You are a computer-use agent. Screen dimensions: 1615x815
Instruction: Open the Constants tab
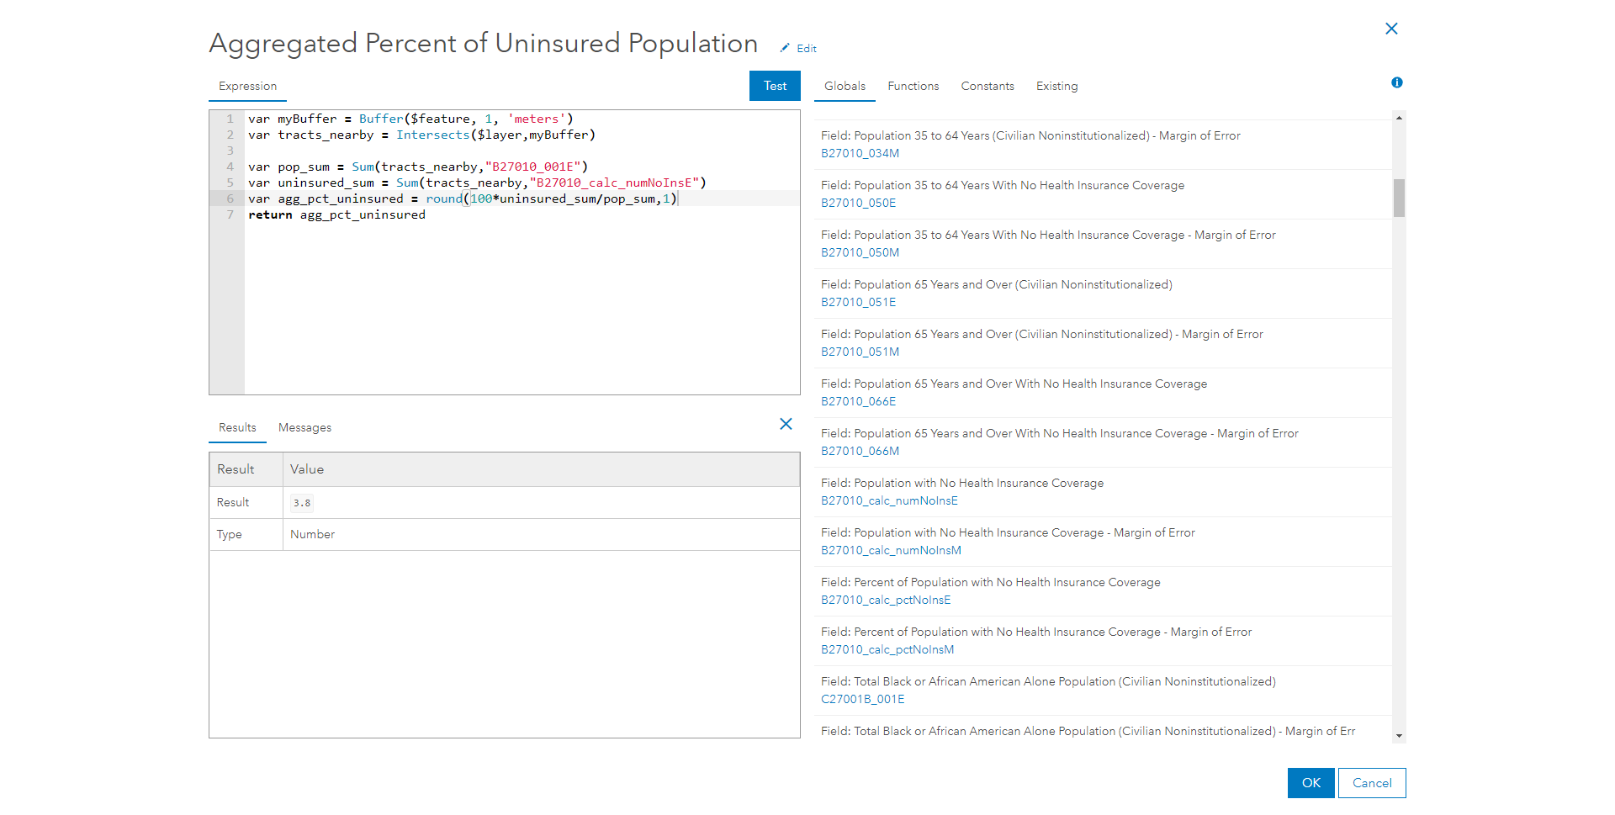tap(987, 86)
